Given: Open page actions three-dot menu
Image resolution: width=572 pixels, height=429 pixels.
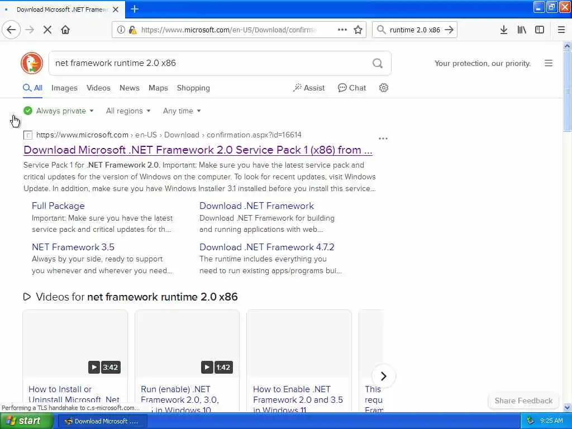Looking at the screenshot, I should point(342,30).
